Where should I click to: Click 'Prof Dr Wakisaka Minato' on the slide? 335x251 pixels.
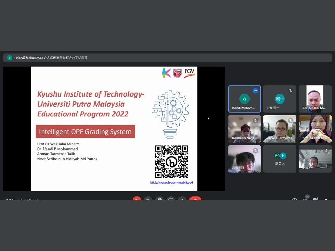(58, 144)
